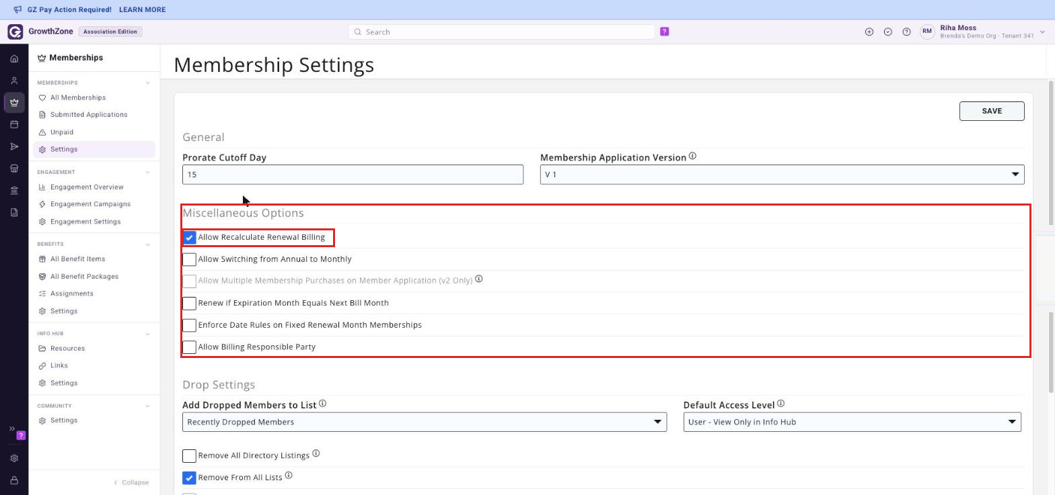The height and width of the screenshot is (495, 1055).
Task: Click info icon beside Remove From All Lists
Action: [288, 476]
